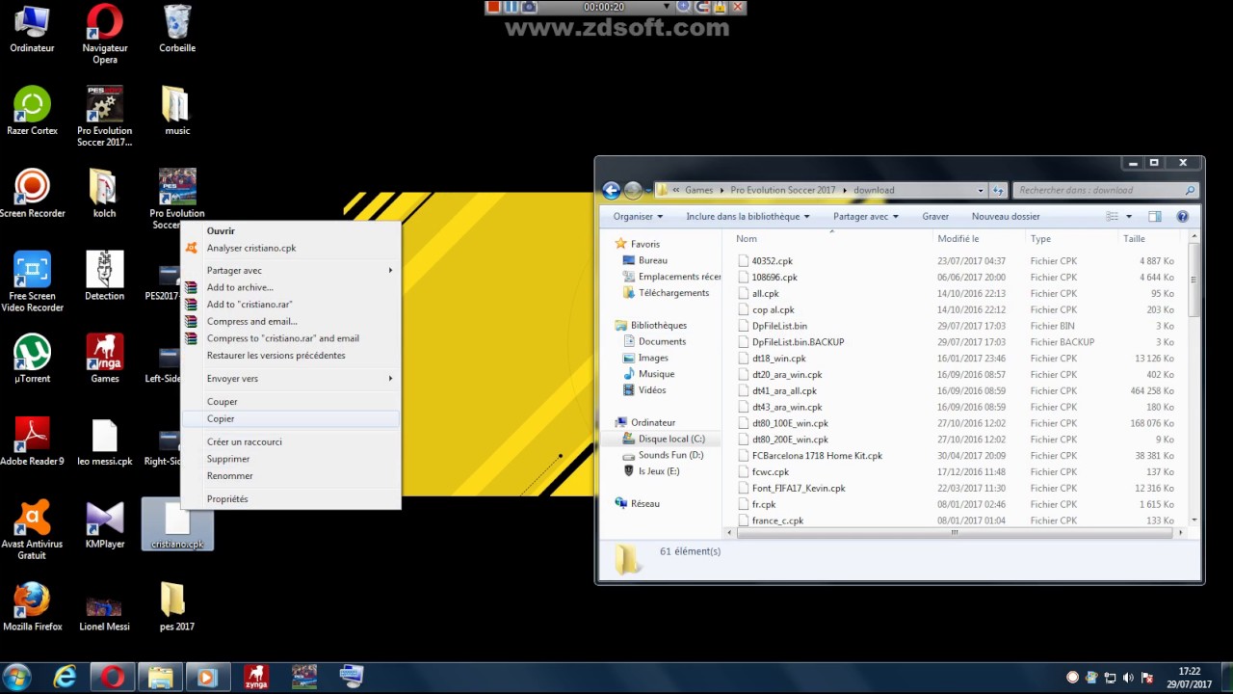
Task: Launch Razer Cortex from desktop
Action: pyautogui.click(x=32, y=111)
